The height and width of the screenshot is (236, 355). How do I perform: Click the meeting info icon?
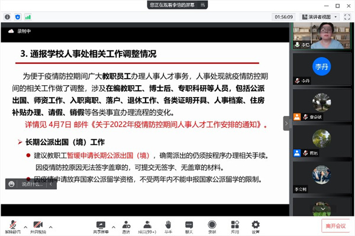(x=8, y=17)
